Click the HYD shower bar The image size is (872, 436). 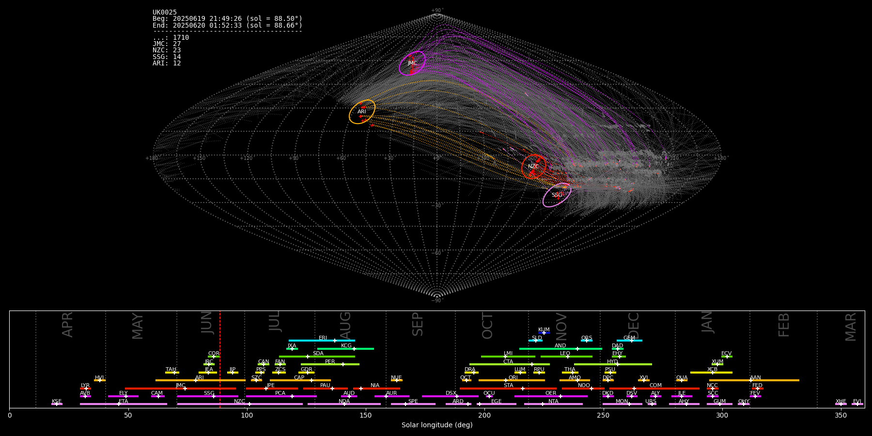point(613,364)
